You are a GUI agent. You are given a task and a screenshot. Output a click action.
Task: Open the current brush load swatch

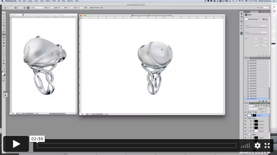(x=20, y=8)
